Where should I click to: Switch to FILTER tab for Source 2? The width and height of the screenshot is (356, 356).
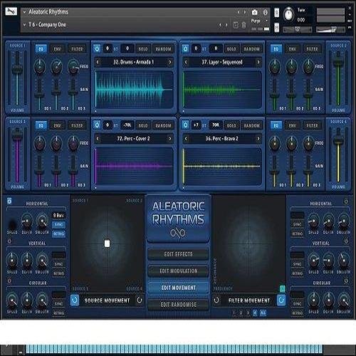point(312,49)
